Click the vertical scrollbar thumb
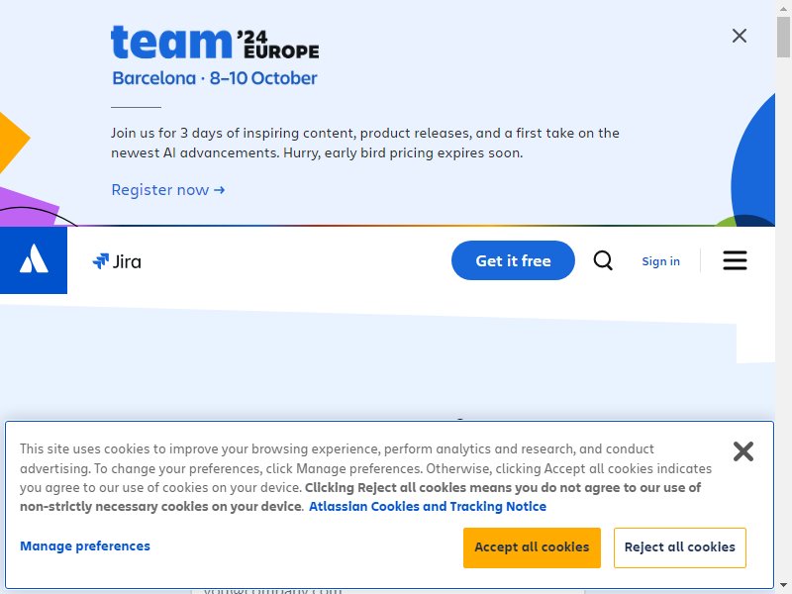The height and width of the screenshot is (594, 792). [783, 37]
